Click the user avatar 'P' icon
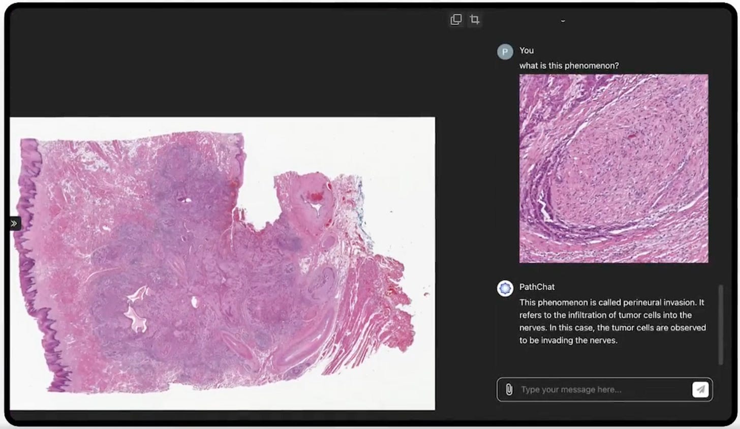The height and width of the screenshot is (429, 740). click(505, 52)
